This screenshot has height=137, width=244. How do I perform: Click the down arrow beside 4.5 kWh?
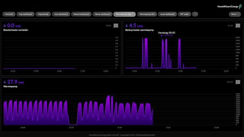[x=127, y=26]
